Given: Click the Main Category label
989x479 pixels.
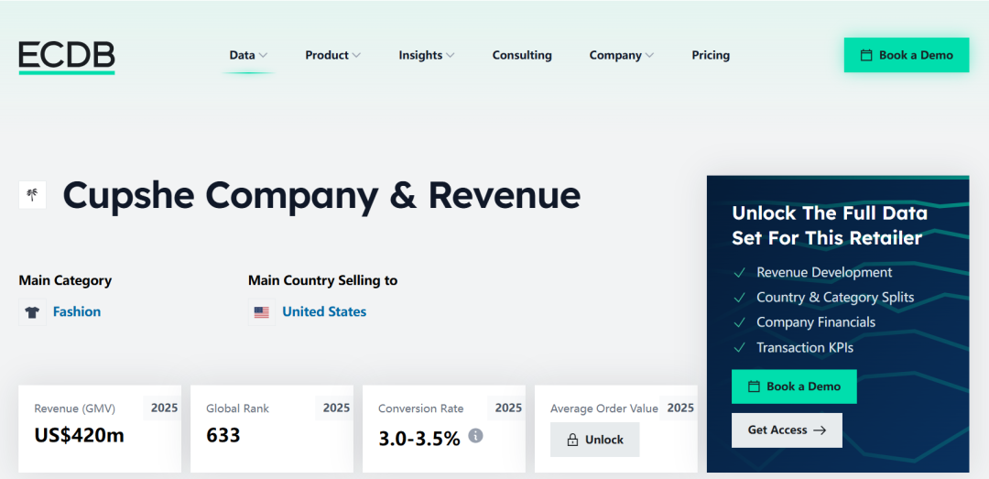Looking at the screenshot, I should 65,280.
